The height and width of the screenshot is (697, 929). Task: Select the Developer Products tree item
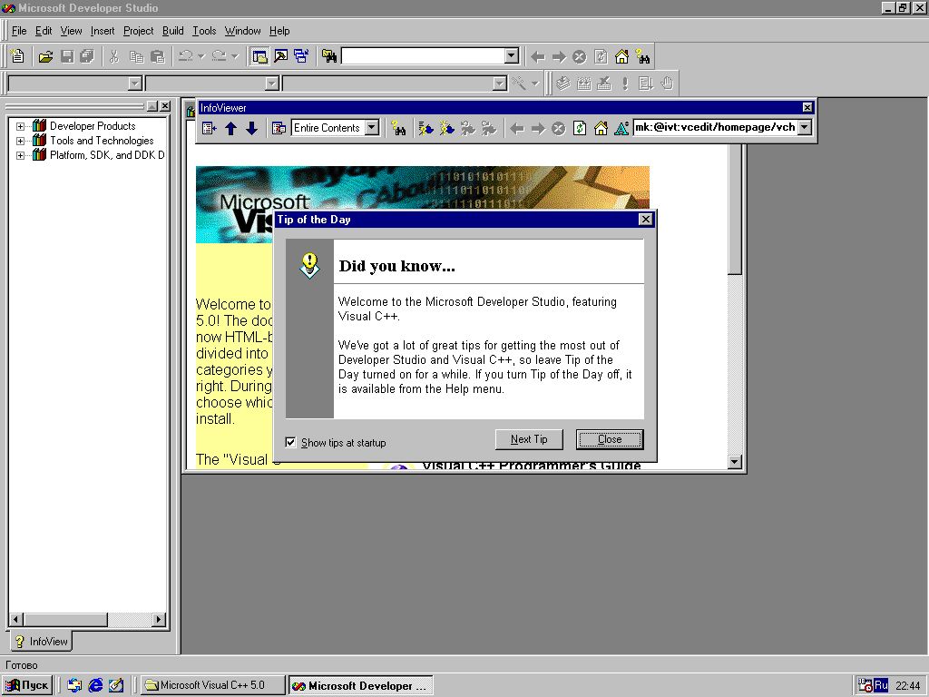coord(93,126)
